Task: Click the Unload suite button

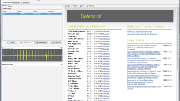Action: [x=41, y=43]
